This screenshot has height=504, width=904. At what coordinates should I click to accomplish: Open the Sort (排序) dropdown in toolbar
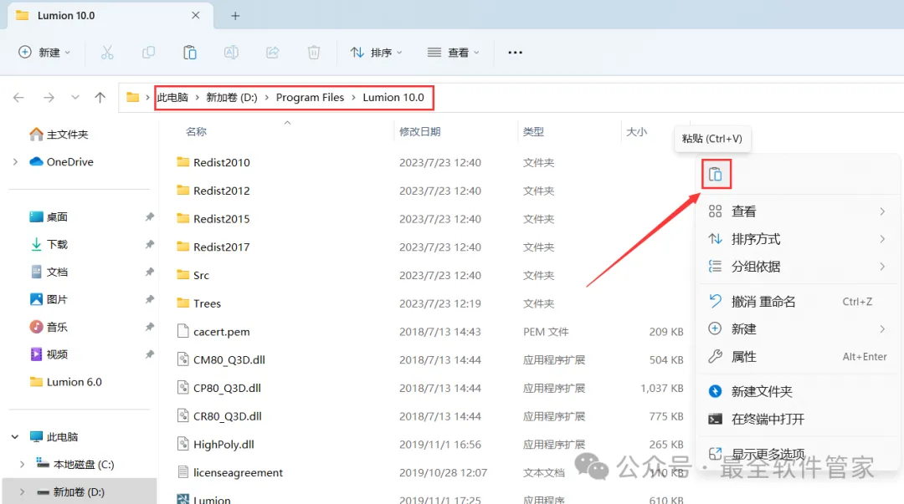coord(376,53)
